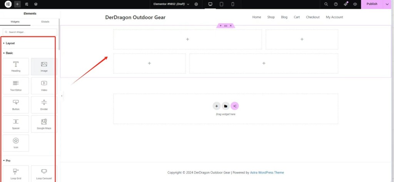
Task: Open the Elementor #9852 document dropdown
Action: tap(171, 4)
